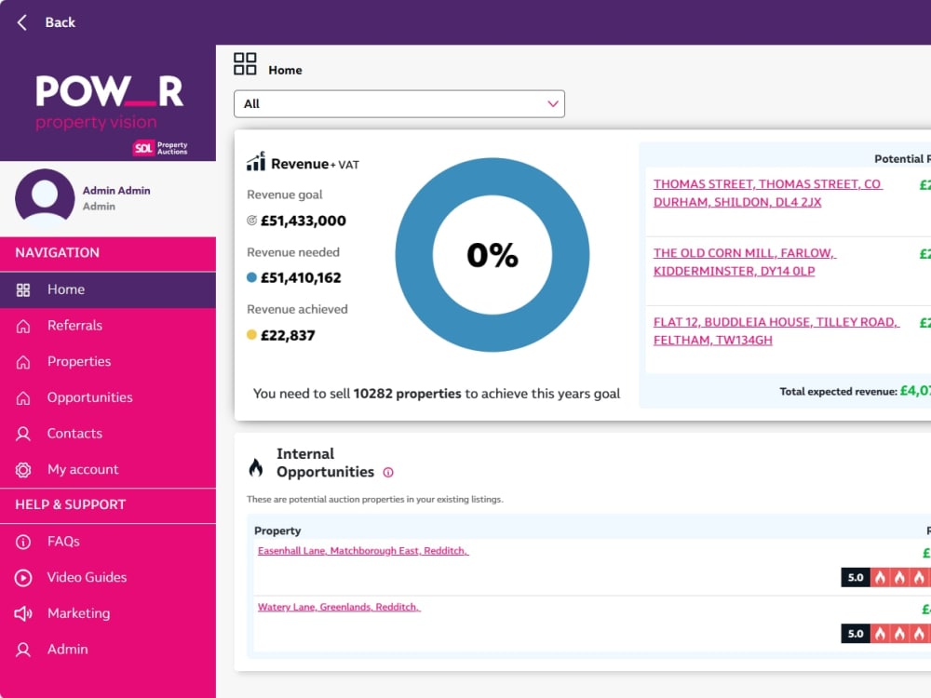Open Watery Lane, Greenlands, Redditch link
Viewport: 931px width, 698px height.
point(339,607)
